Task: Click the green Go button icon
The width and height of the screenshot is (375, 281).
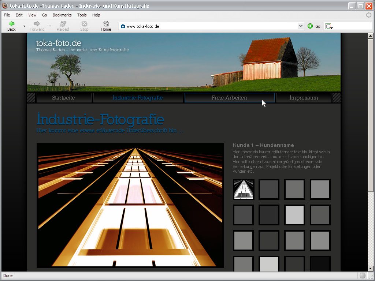Action: tap(310, 26)
